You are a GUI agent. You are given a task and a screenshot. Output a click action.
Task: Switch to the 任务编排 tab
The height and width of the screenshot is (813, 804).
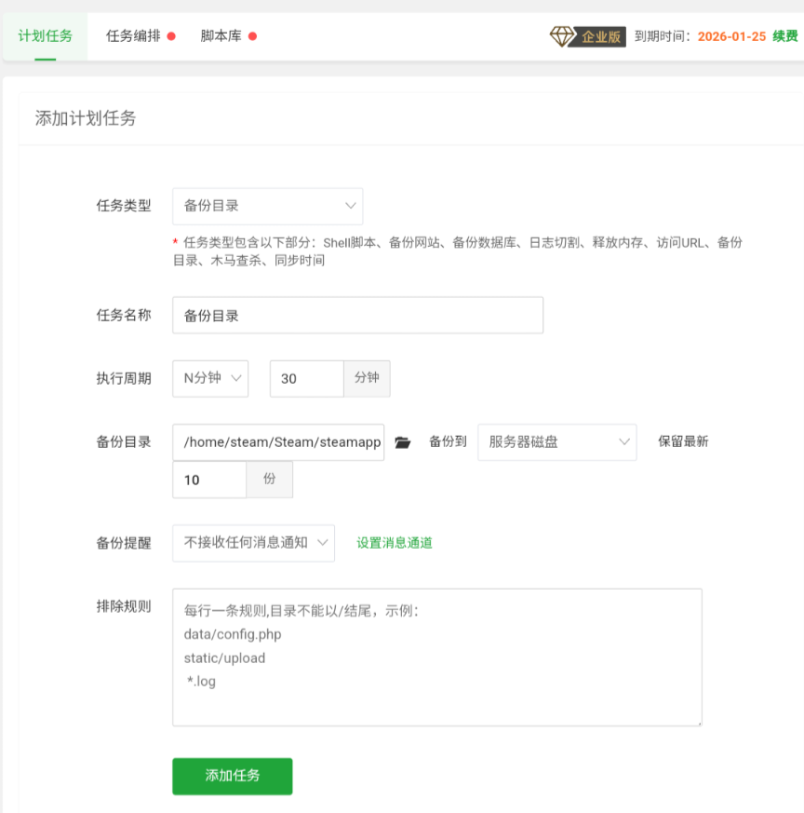coord(133,36)
